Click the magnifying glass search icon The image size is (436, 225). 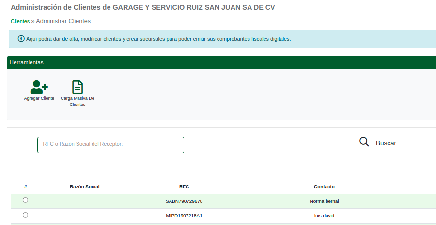point(364,142)
